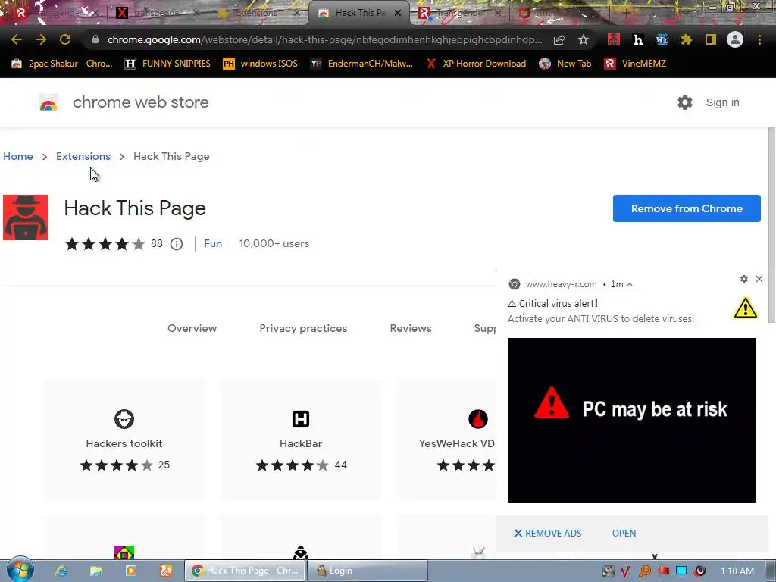Click the page vertical scrollbar

click(771, 225)
